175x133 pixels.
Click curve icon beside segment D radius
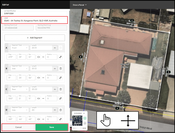pos(61,119)
